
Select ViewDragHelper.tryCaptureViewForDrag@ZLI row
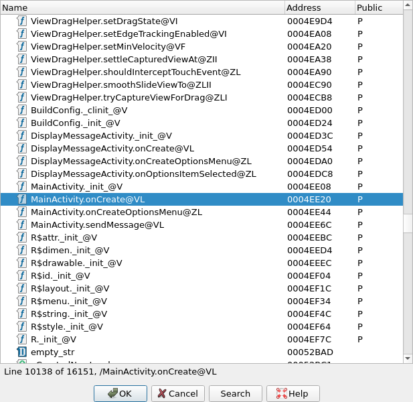(129, 98)
